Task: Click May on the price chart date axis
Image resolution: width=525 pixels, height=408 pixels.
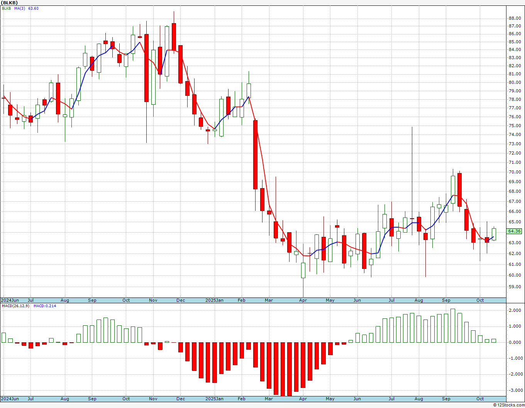Action: coord(330,300)
